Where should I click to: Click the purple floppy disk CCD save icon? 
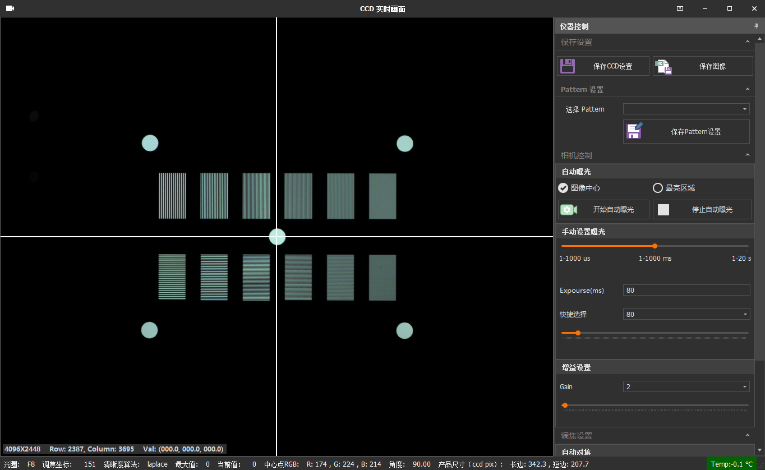pos(568,66)
